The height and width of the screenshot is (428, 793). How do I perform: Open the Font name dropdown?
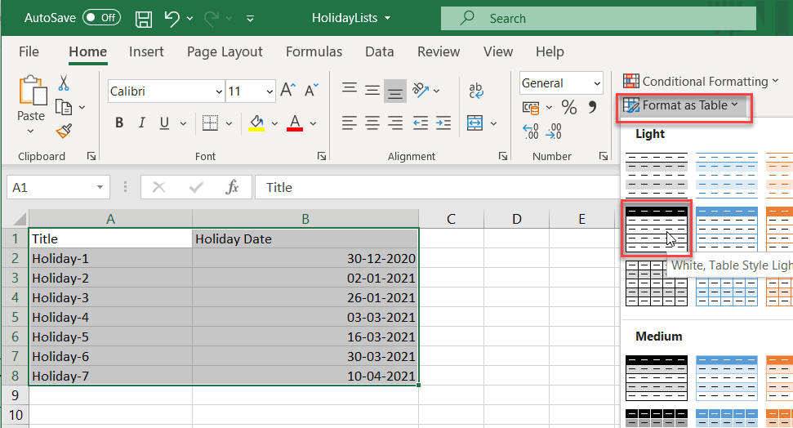pos(219,91)
